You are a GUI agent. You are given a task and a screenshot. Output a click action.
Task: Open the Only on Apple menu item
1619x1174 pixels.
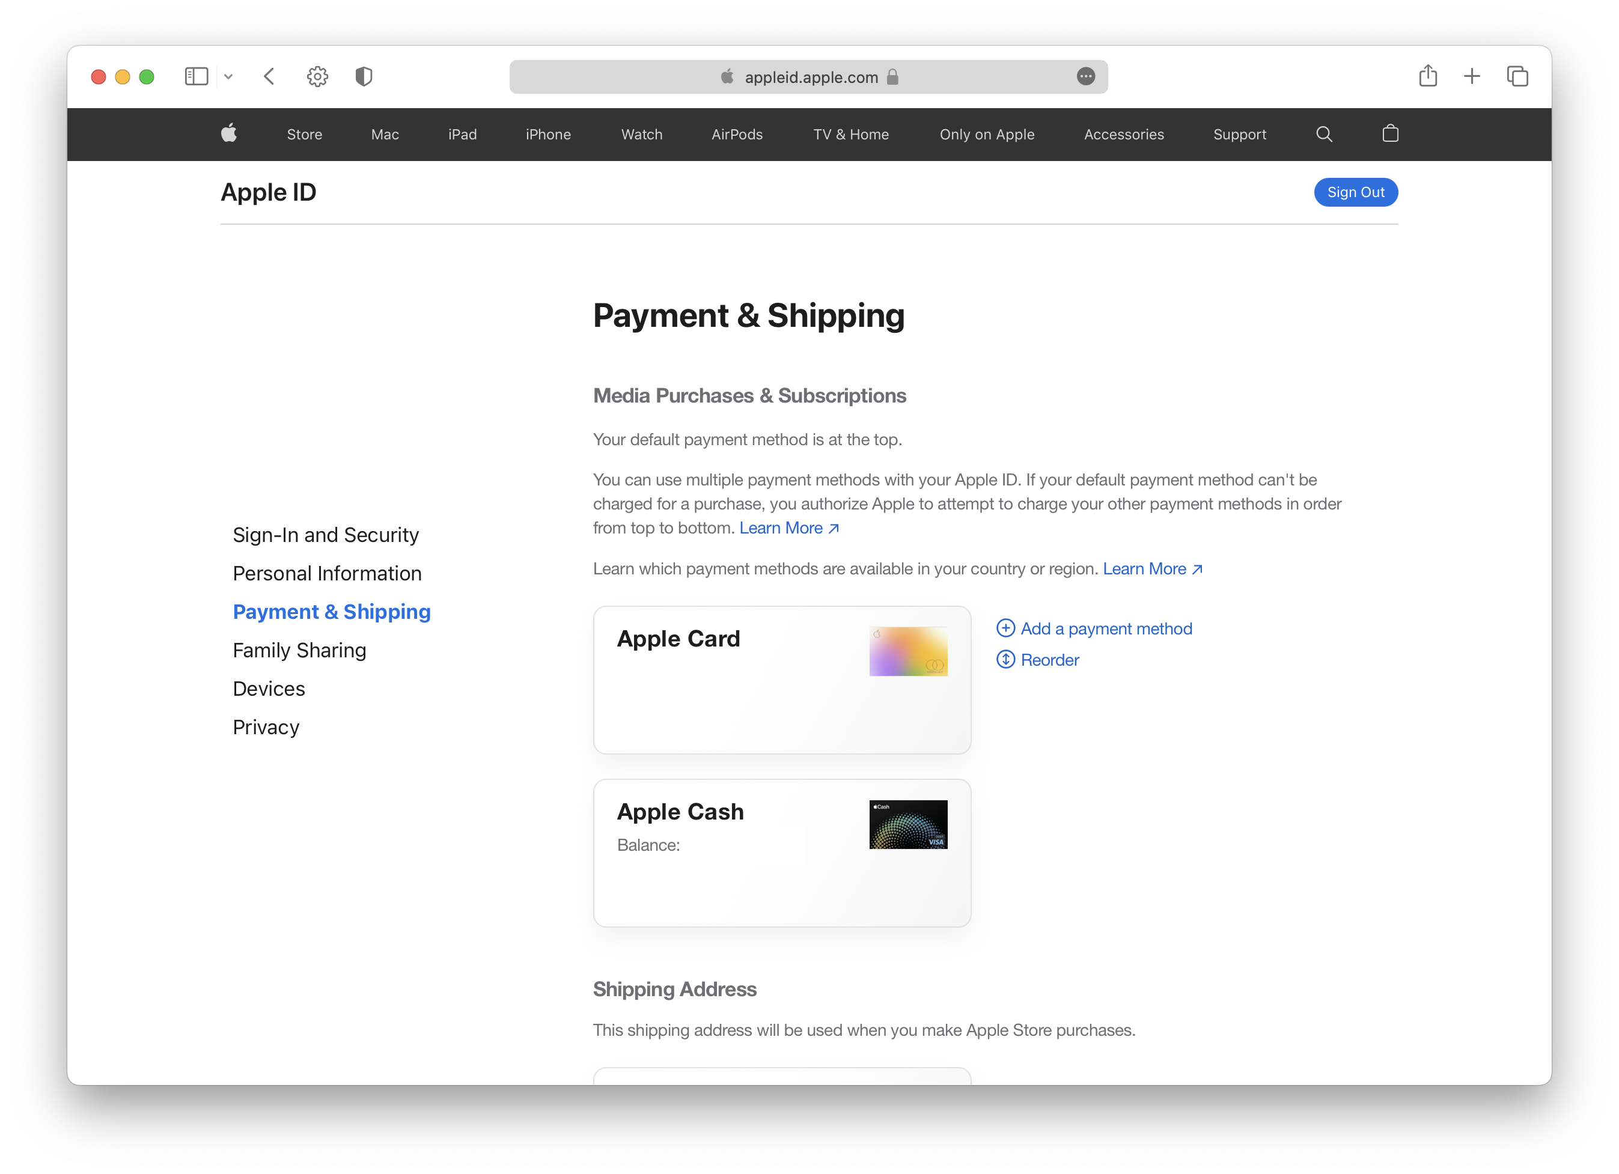[x=987, y=134]
